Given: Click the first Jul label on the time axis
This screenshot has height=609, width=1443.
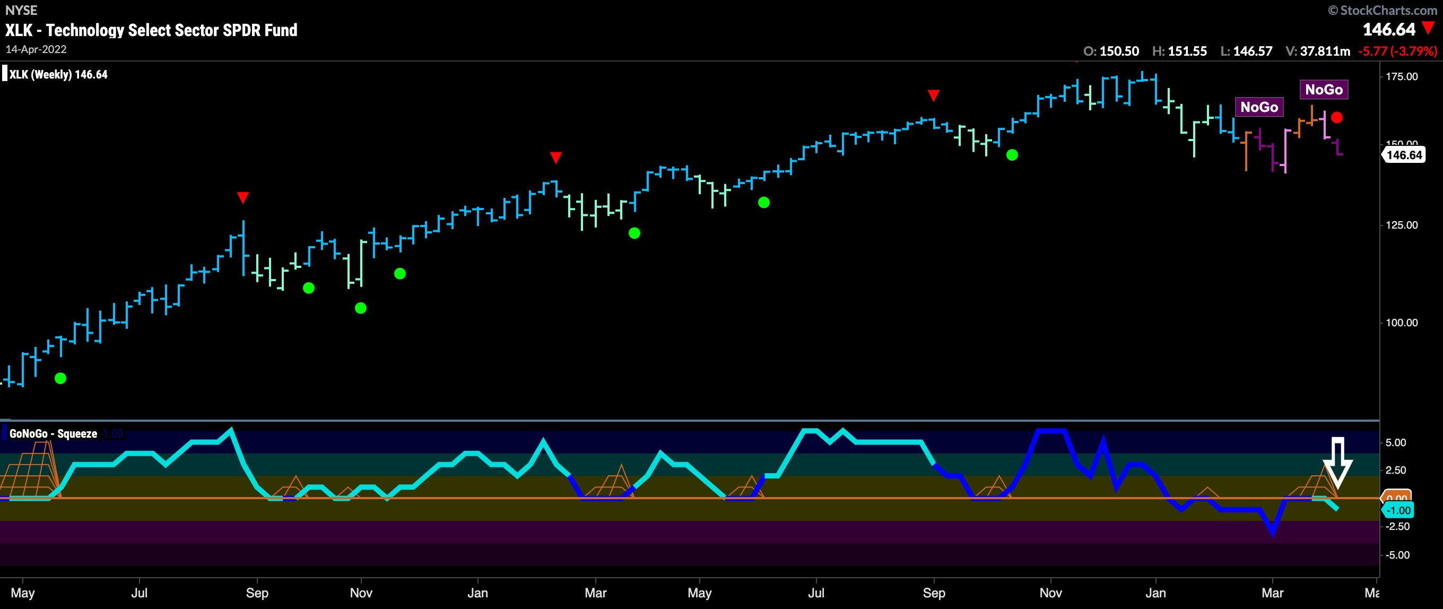Looking at the screenshot, I should click(x=140, y=593).
